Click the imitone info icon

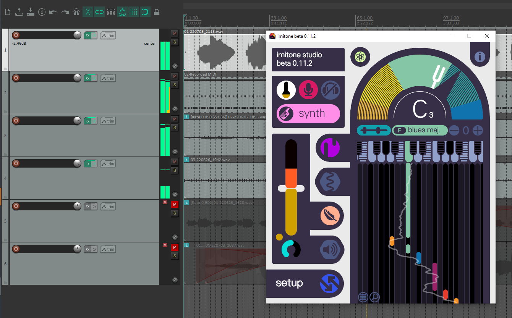480,57
